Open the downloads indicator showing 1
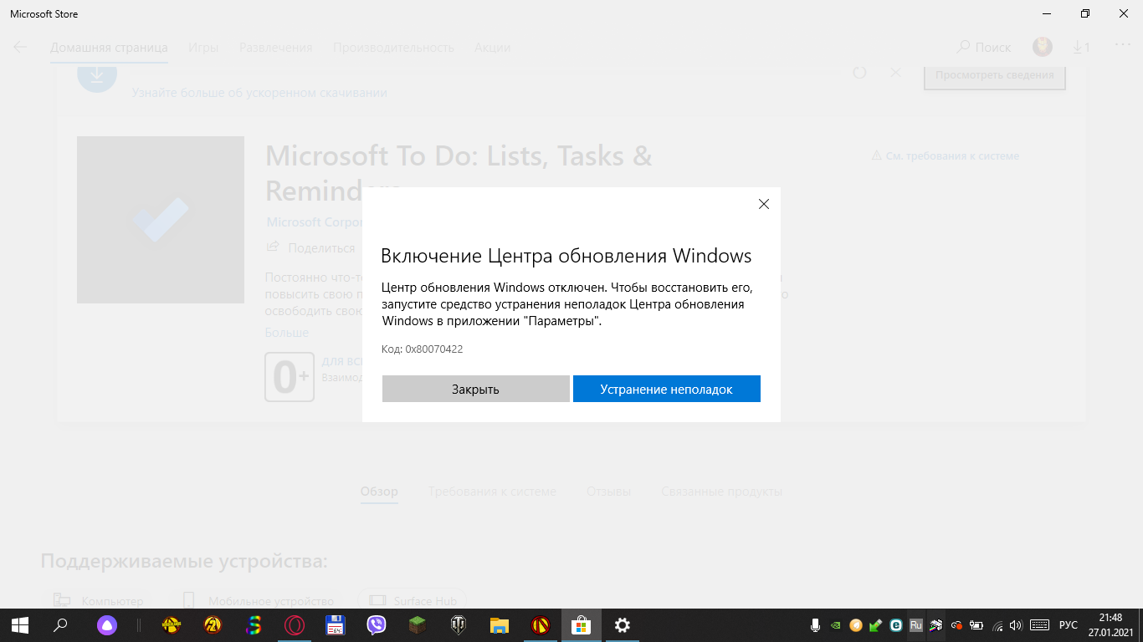 [x=1081, y=48]
